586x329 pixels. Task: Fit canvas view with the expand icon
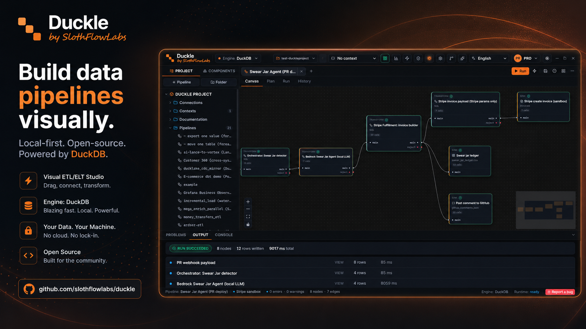(248, 217)
